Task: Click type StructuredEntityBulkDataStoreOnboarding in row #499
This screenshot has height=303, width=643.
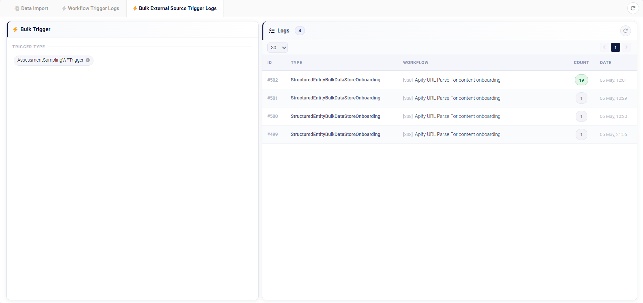Action: click(335, 134)
